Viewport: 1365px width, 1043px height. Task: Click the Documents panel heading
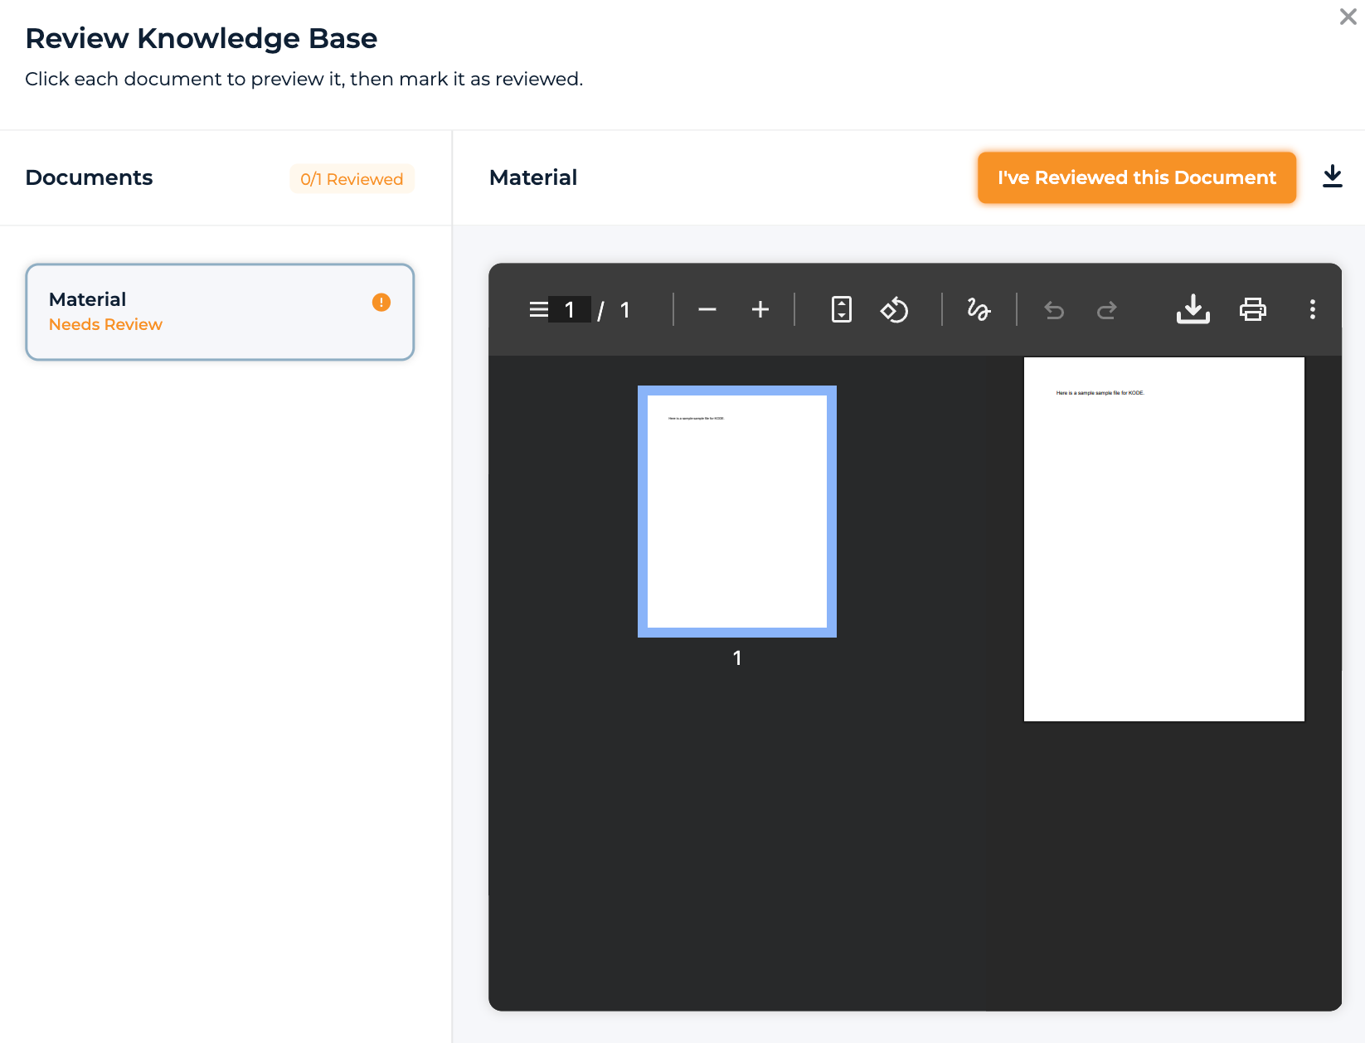point(90,177)
